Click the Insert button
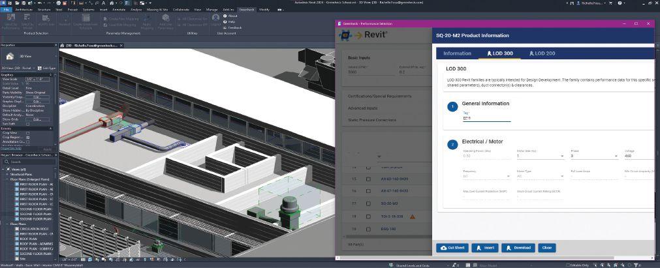Image resolution: width=660 pixels, height=268 pixels. pyautogui.click(x=485, y=248)
